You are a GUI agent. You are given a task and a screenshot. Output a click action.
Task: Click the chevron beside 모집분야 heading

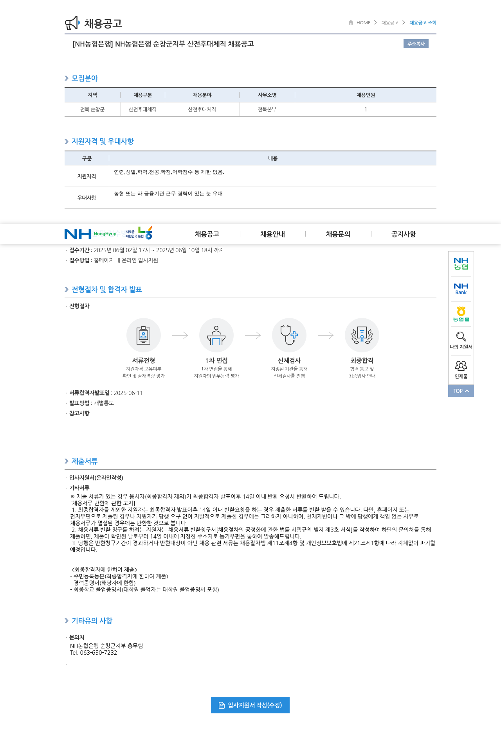pos(67,78)
